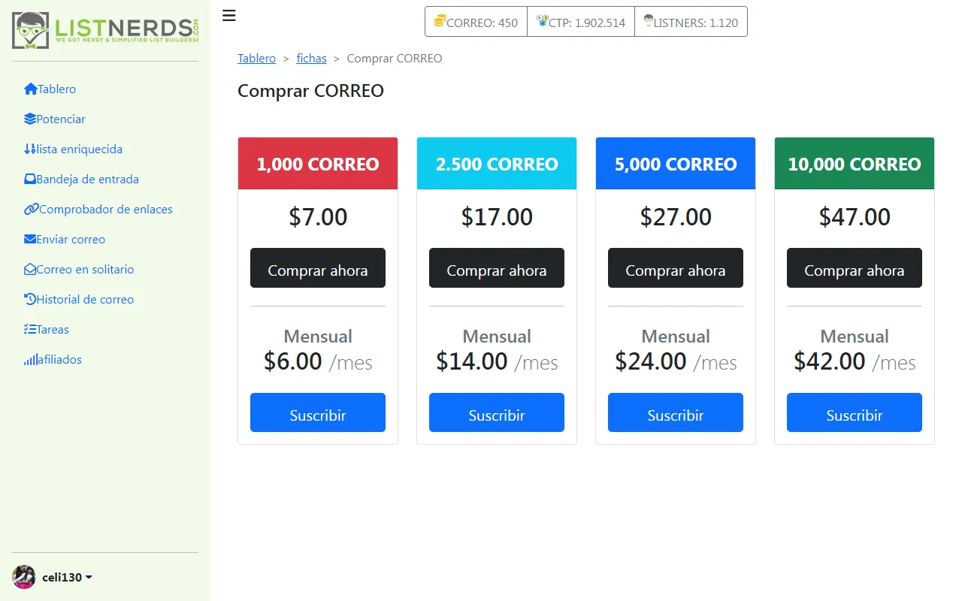Click the LISTNERS avatar icon in top bar
The height and width of the screenshot is (601, 962).
click(648, 21)
